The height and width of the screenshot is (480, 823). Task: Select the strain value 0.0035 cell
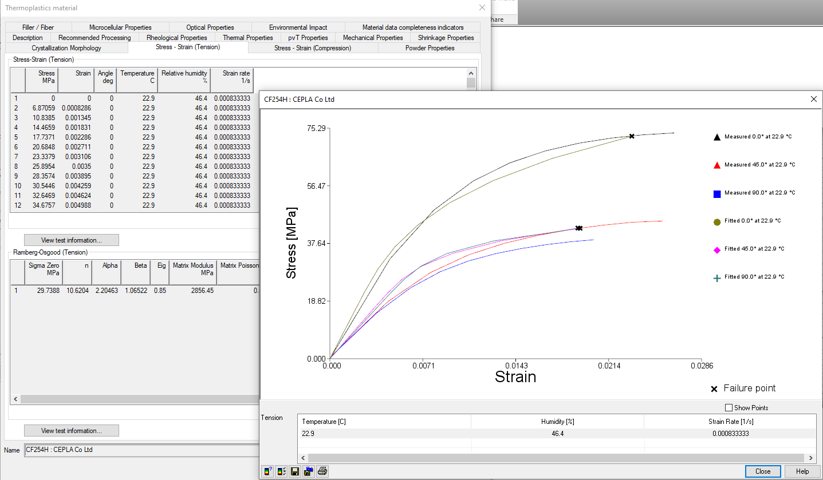(76, 166)
